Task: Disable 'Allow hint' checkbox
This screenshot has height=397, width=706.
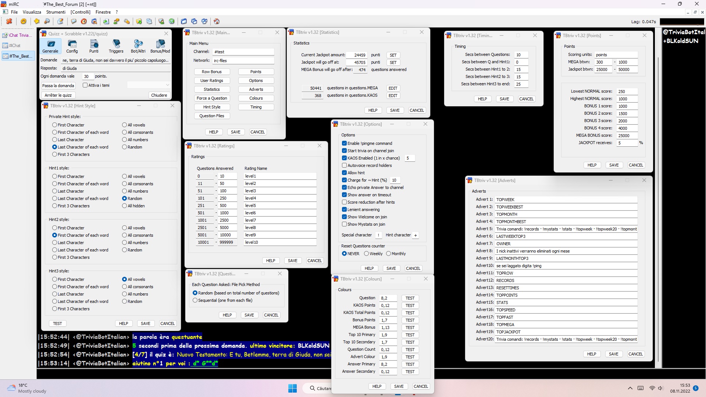Action: [x=344, y=173]
